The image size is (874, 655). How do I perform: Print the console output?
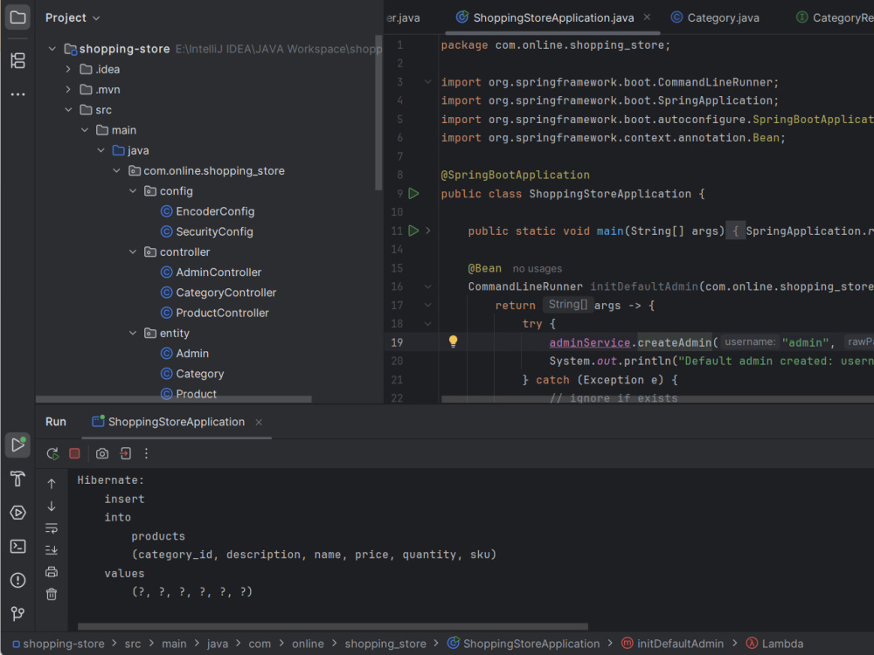(52, 572)
